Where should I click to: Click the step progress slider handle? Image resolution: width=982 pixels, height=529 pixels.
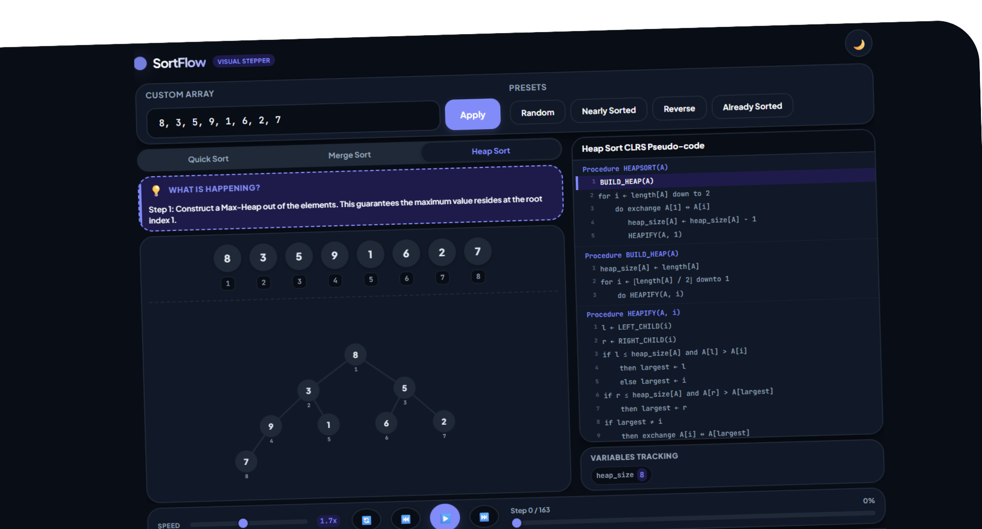click(516, 523)
